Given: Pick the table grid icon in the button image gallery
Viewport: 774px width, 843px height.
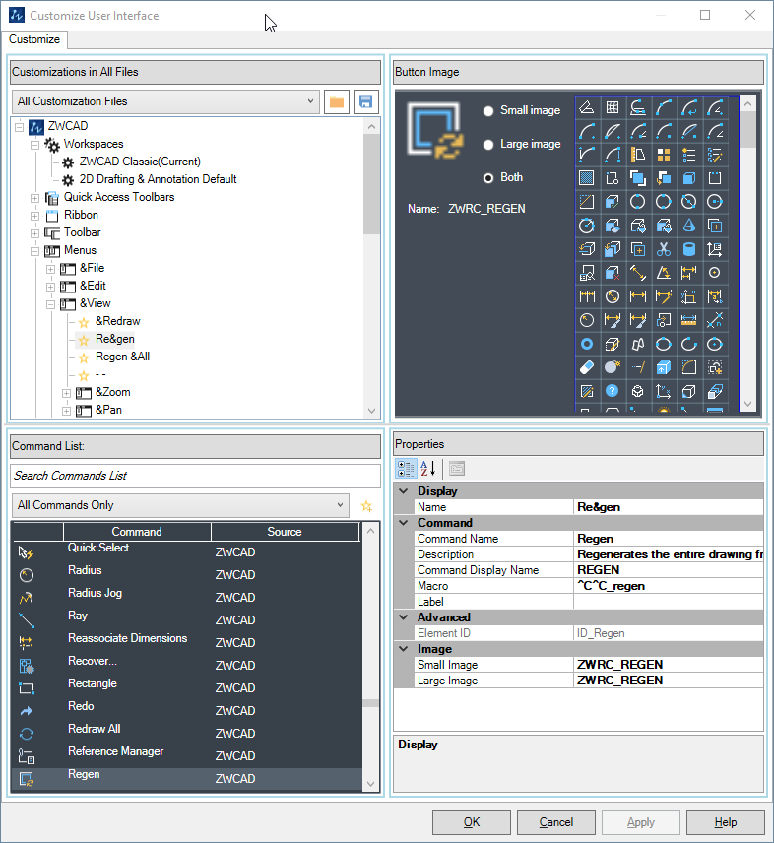Looking at the screenshot, I should pyautogui.click(x=613, y=107).
